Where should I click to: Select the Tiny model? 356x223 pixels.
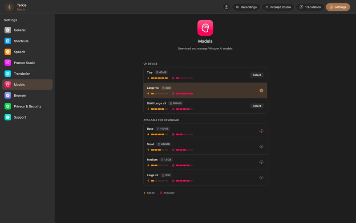tap(257, 75)
